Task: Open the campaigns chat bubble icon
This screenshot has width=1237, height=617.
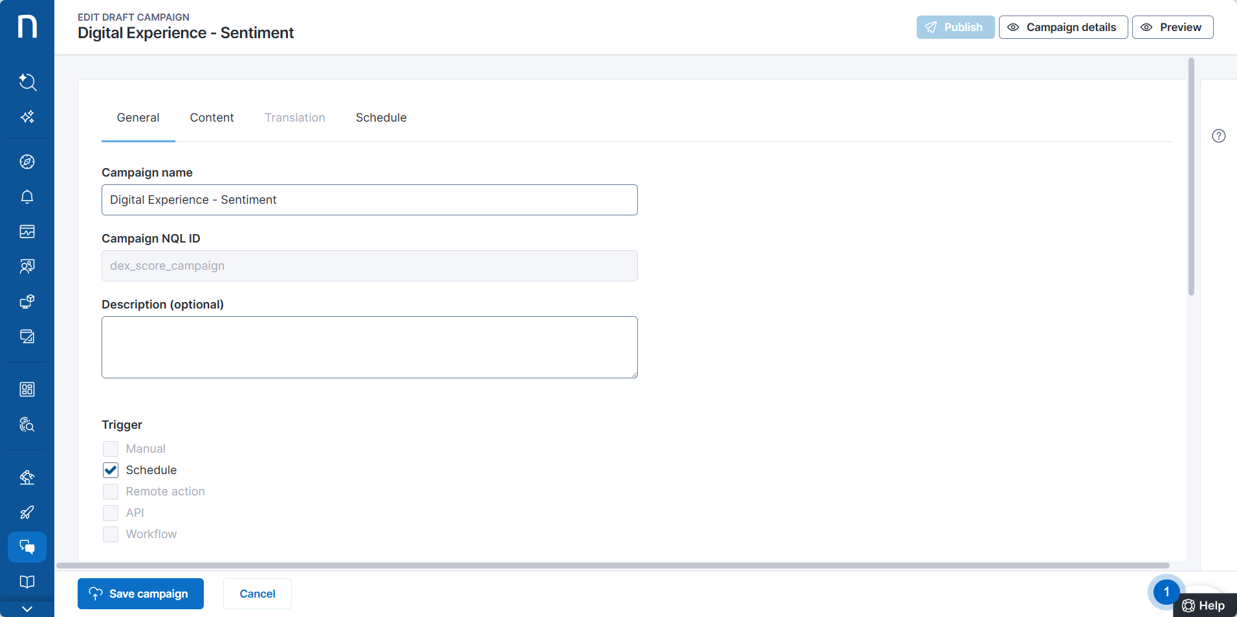Action: 27,547
